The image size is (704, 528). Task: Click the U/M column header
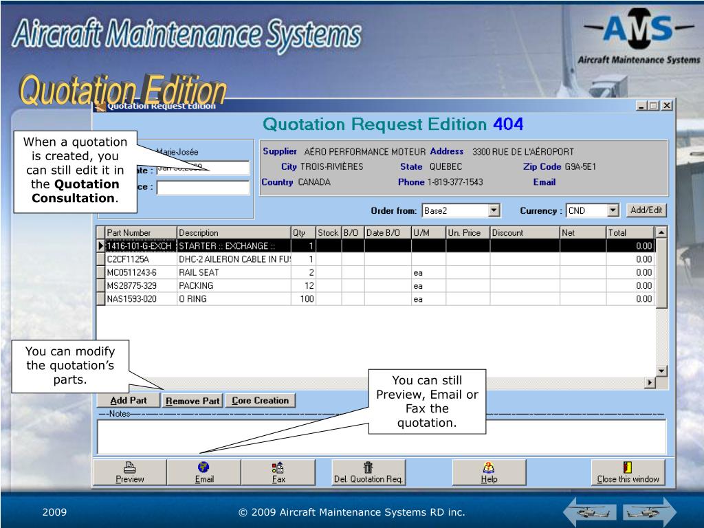coord(428,232)
